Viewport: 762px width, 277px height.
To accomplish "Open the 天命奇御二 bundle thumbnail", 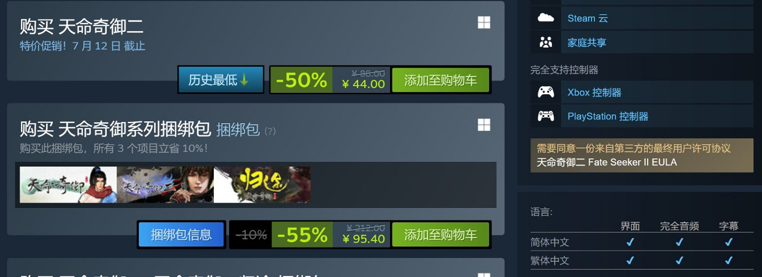I will [x=165, y=185].
